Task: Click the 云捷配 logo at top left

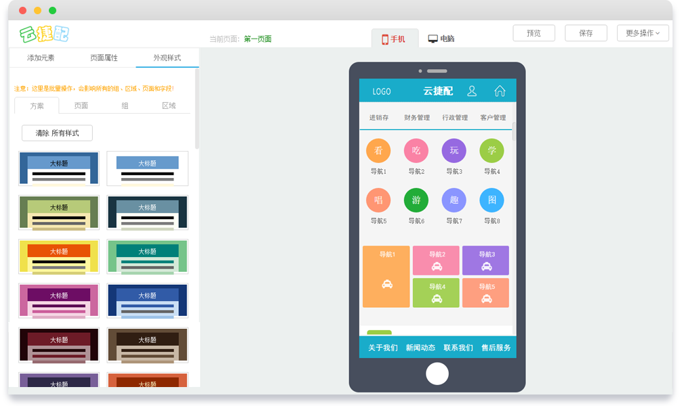Action: [44, 33]
